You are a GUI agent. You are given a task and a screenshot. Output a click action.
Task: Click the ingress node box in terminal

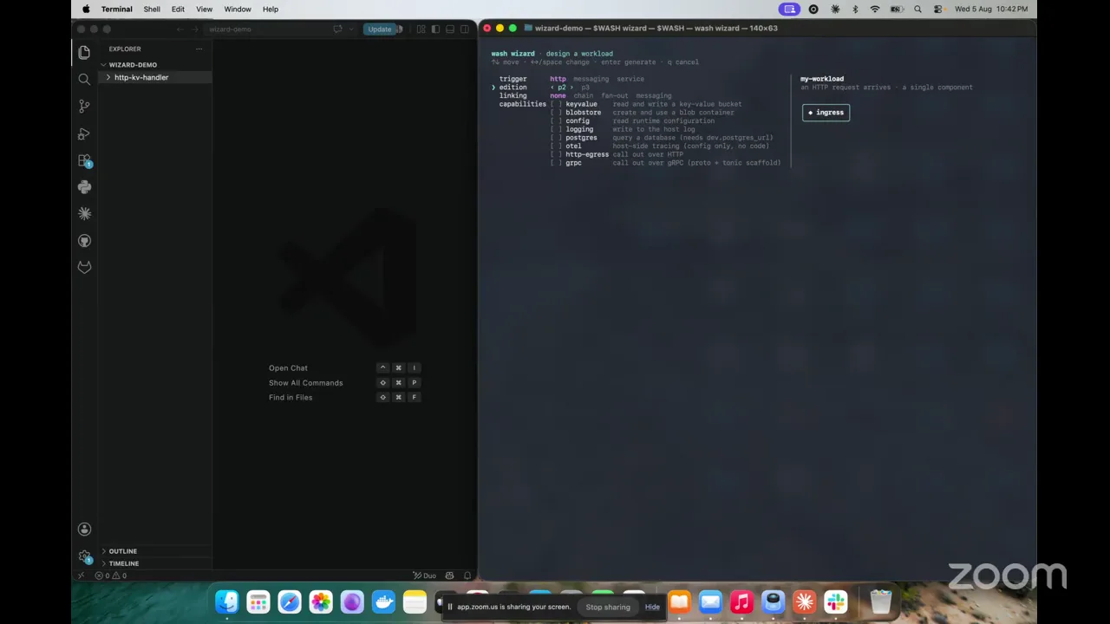[x=826, y=113]
